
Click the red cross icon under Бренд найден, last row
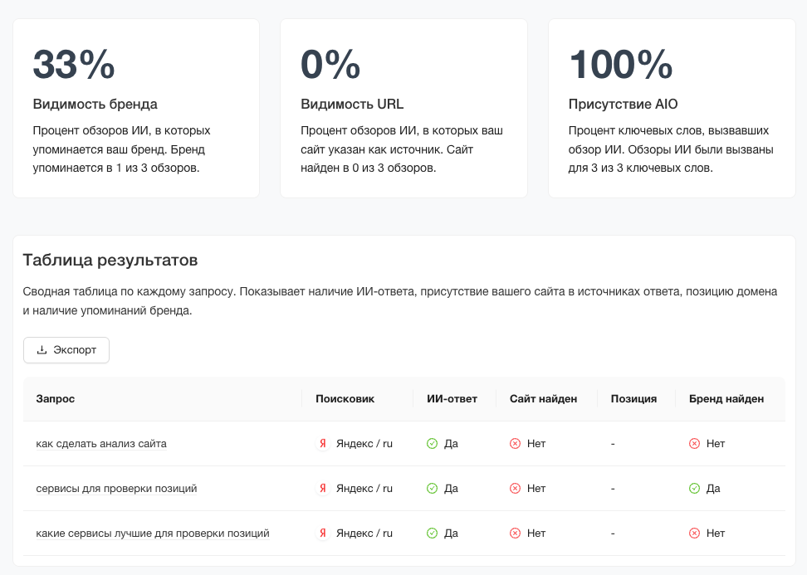pos(694,533)
